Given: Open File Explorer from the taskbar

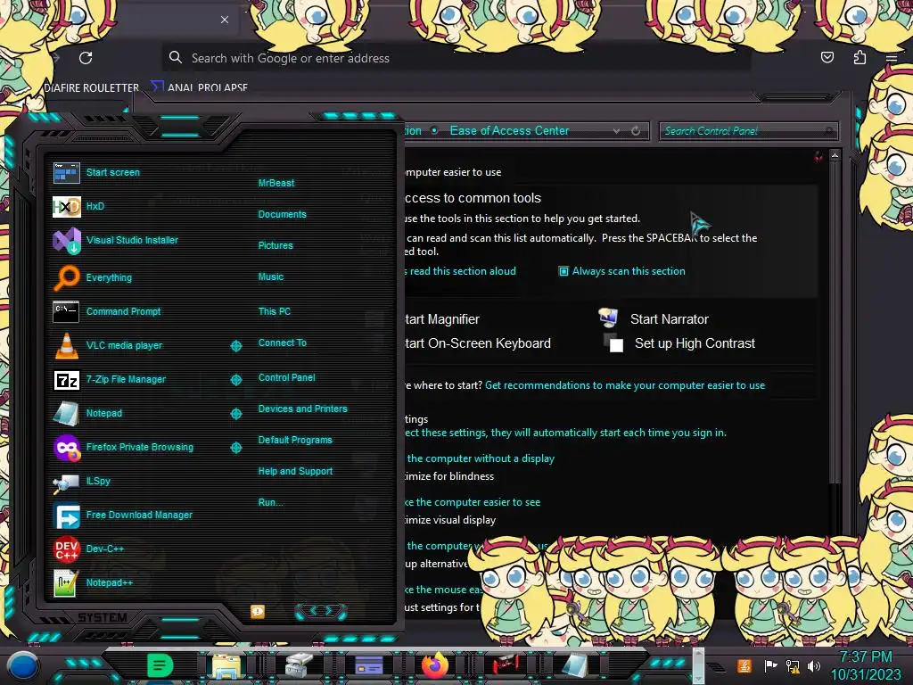Looking at the screenshot, I should click(x=226, y=665).
